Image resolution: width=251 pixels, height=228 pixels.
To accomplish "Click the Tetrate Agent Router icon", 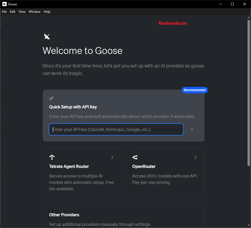I will click(x=52, y=157).
